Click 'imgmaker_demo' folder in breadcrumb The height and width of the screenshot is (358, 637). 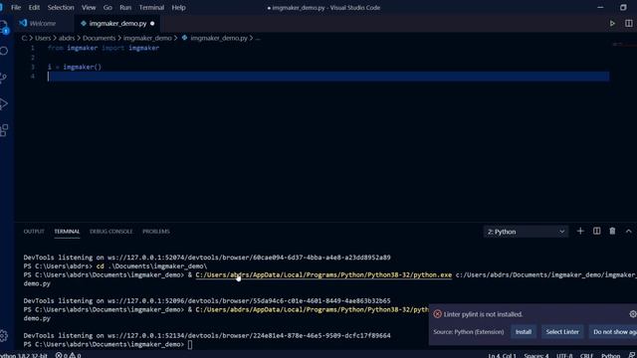147,38
